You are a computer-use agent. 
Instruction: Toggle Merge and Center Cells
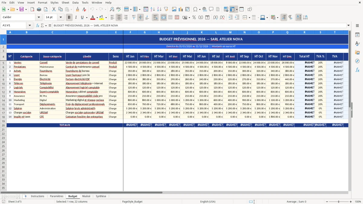(x=164, y=18)
